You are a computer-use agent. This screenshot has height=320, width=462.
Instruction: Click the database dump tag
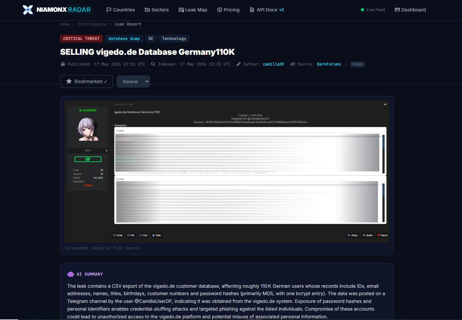[x=124, y=39]
